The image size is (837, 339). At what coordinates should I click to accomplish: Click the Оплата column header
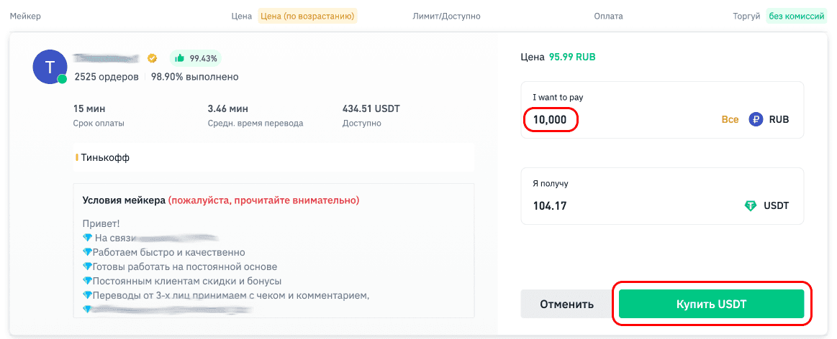coord(608,16)
